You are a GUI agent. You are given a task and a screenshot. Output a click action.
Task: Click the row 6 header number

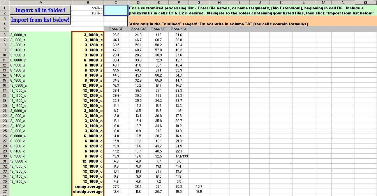[4, 35]
